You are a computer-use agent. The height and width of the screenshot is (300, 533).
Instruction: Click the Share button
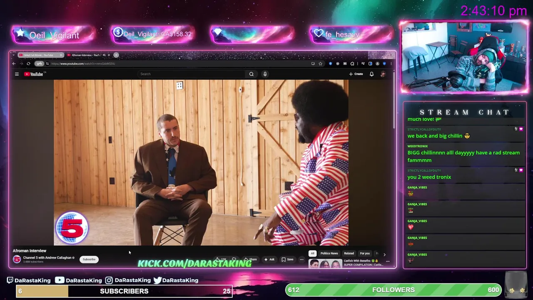coord(250,260)
